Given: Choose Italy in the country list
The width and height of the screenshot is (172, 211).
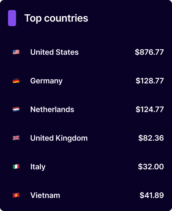Looking at the screenshot, I should tap(38, 167).
